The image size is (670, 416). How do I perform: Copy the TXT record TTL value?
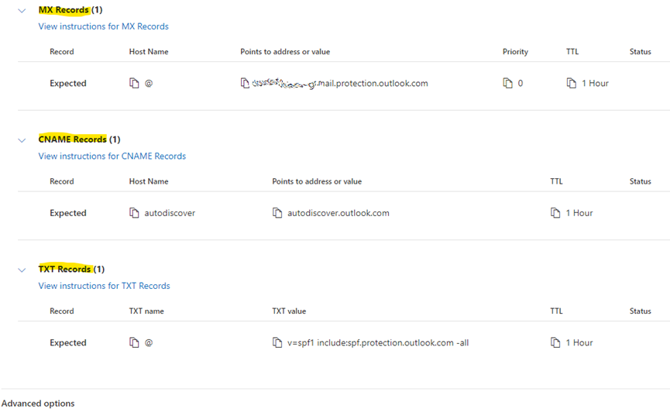pos(555,342)
